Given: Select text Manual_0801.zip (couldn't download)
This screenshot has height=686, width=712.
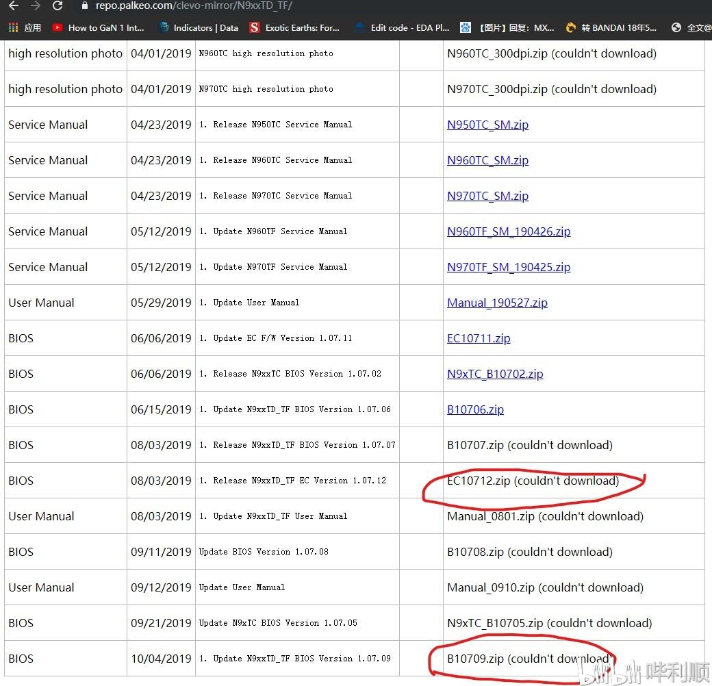Looking at the screenshot, I should tap(546, 516).
